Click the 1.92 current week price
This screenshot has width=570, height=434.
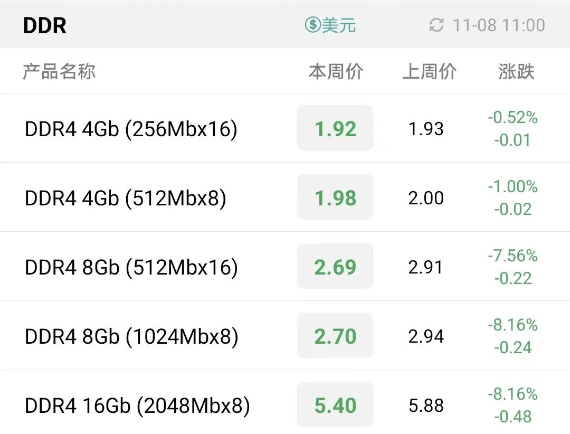[335, 128]
